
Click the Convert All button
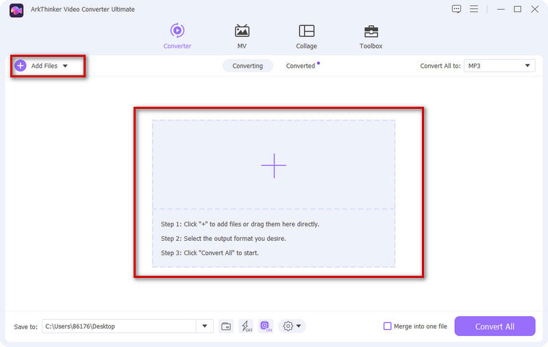click(495, 326)
